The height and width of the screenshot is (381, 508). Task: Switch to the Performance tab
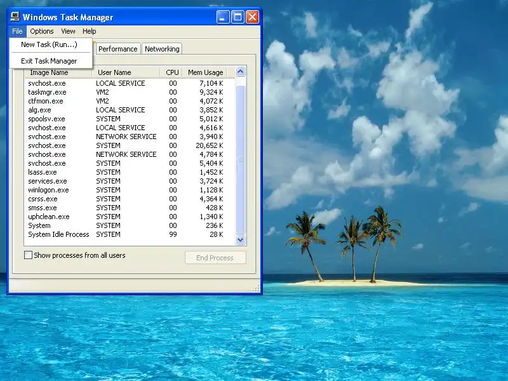(x=118, y=49)
